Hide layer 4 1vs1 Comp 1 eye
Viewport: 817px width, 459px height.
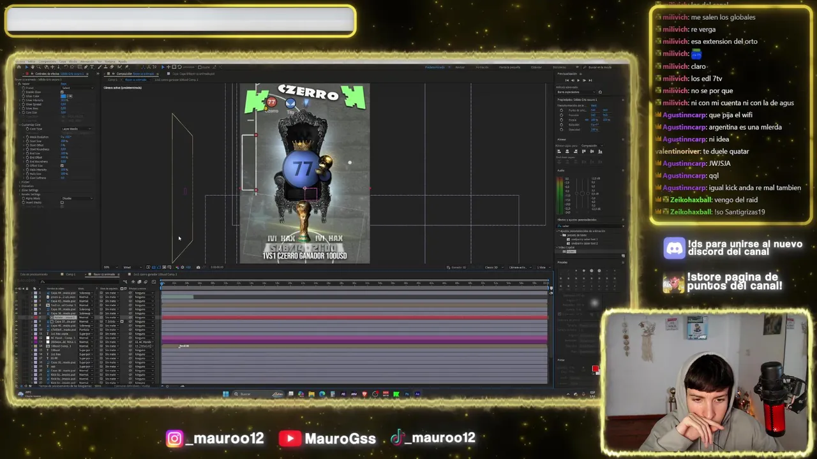coord(16,305)
